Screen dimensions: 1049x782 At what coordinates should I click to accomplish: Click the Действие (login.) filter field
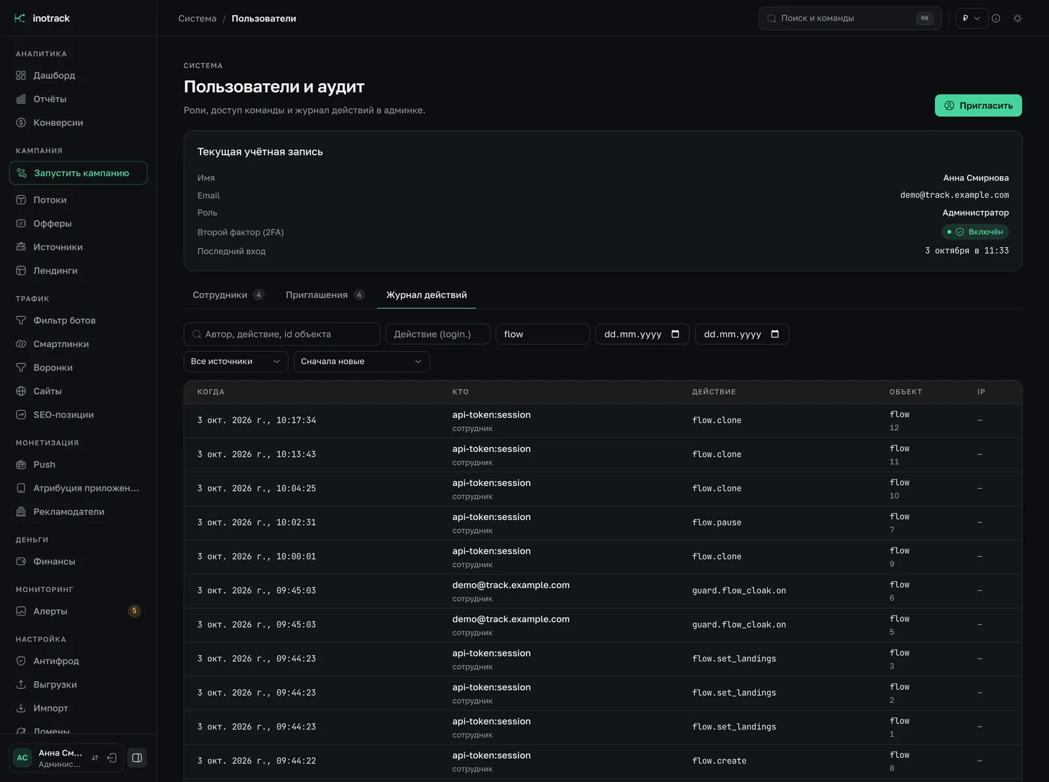tap(438, 334)
